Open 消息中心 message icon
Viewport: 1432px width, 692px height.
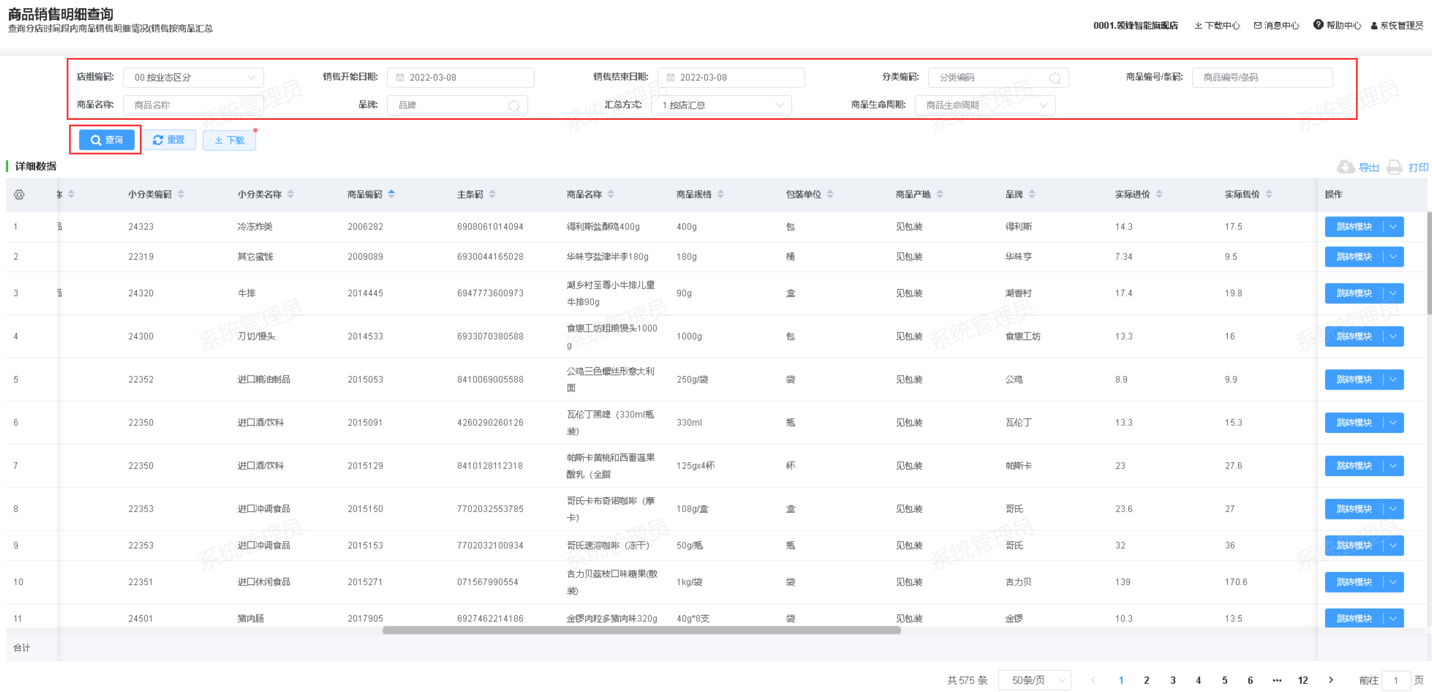[1257, 25]
